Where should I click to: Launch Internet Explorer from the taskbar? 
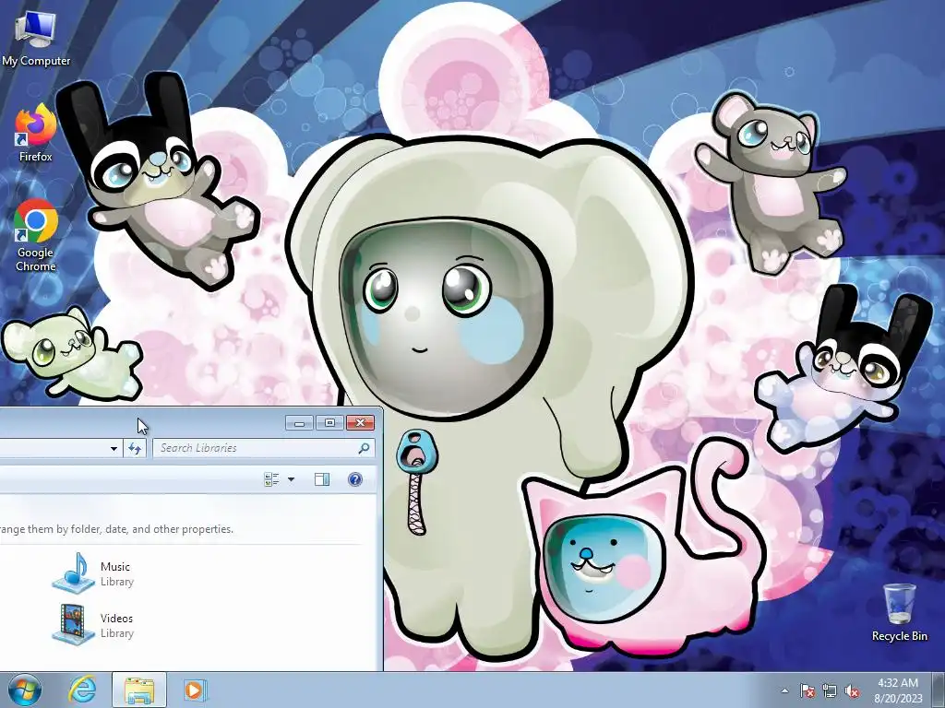pyautogui.click(x=82, y=690)
